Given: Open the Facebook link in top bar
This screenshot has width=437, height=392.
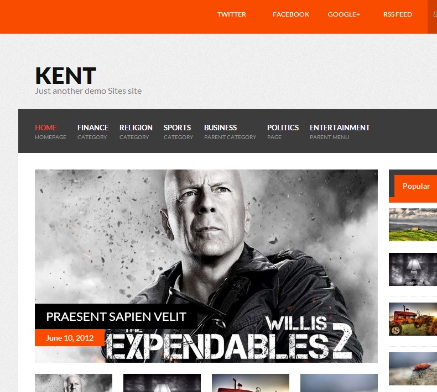Looking at the screenshot, I should tap(290, 14).
